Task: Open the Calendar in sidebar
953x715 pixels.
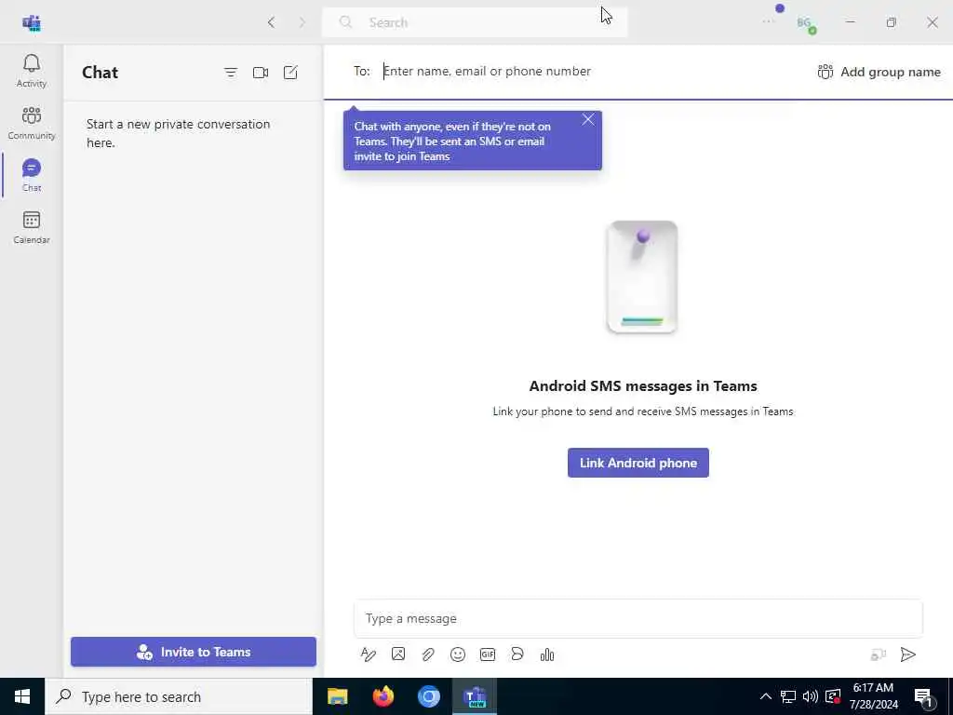Action: [x=32, y=227]
